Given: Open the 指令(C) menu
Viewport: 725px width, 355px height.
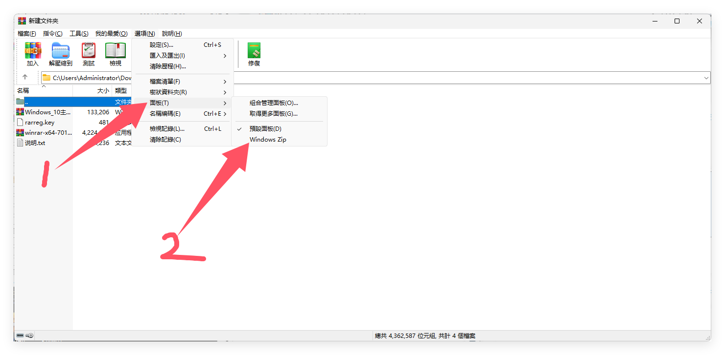Looking at the screenshot, I should click(53, 34).
